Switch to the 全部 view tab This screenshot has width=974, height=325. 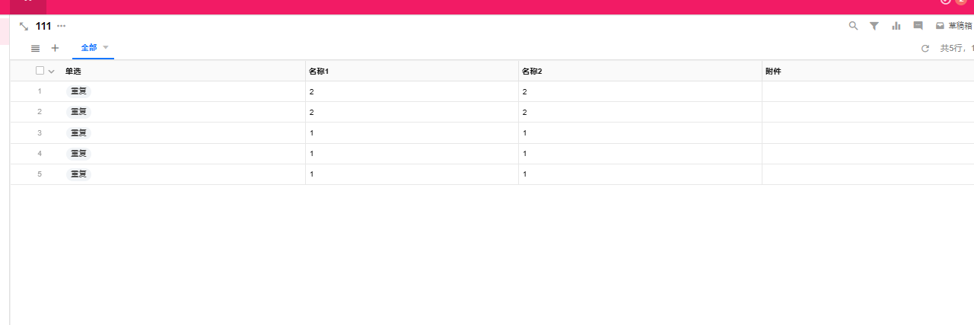(x=88, y=48)
